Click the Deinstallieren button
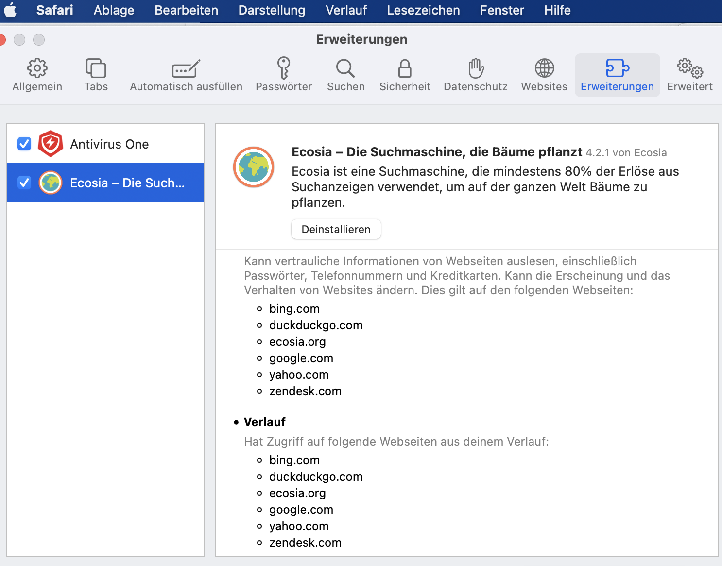 (336, 229)
